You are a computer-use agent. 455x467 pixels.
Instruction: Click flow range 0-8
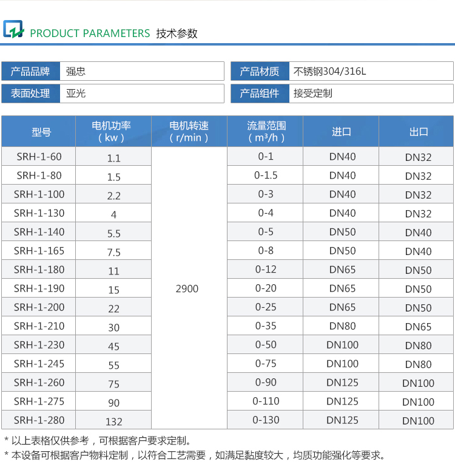pos(266,250)
